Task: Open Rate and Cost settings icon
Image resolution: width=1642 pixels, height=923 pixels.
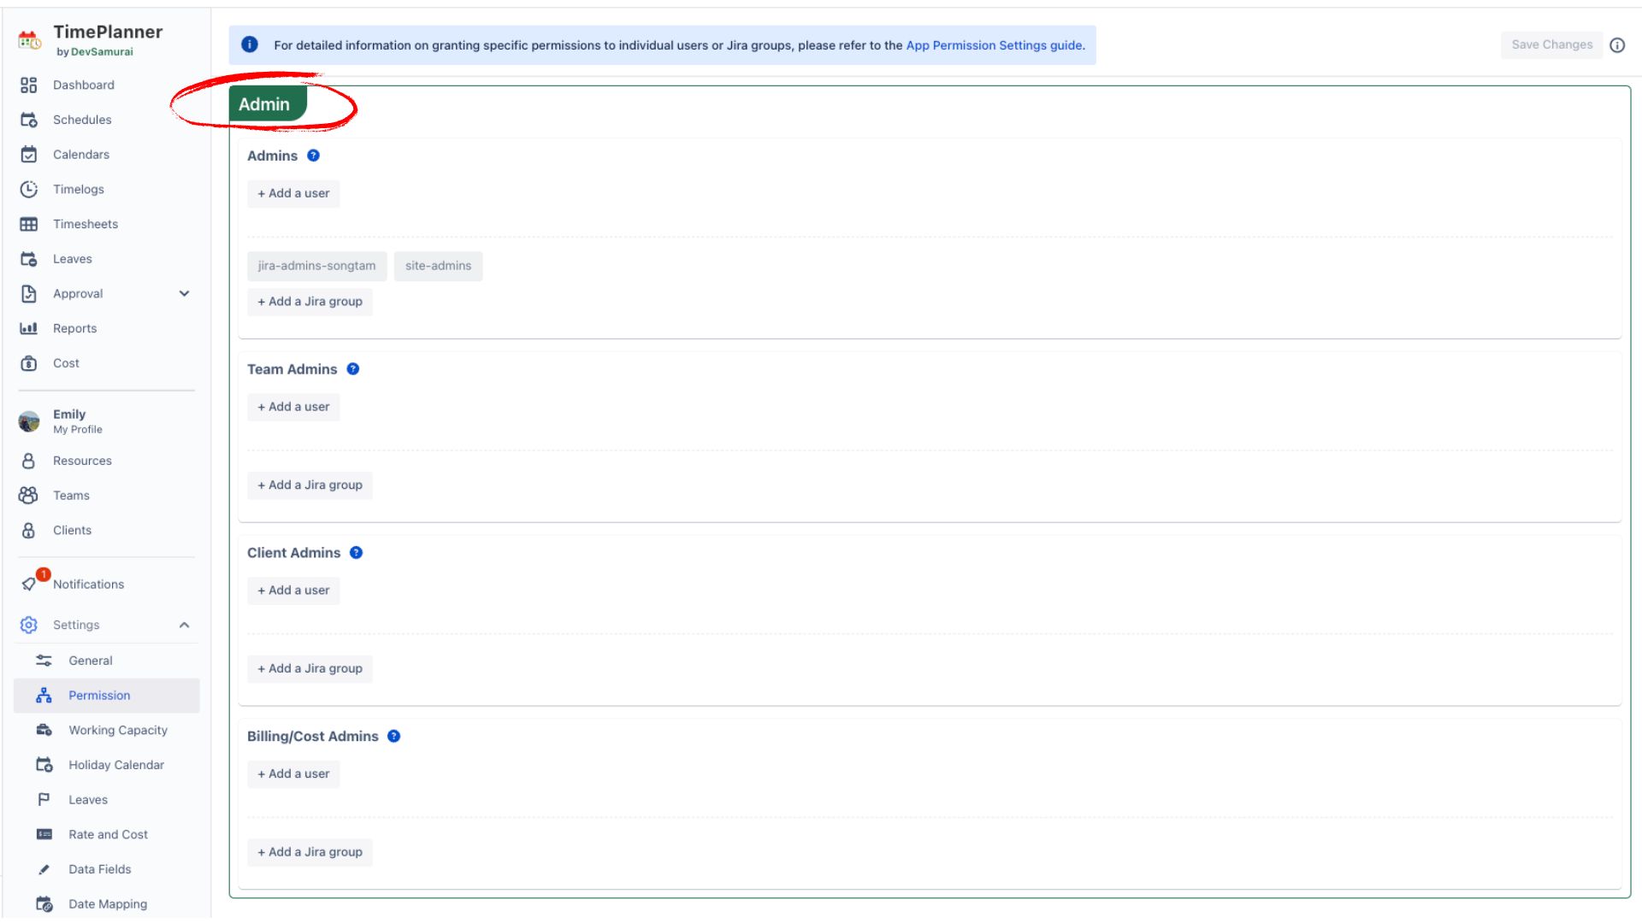Action: coord(44,834)
